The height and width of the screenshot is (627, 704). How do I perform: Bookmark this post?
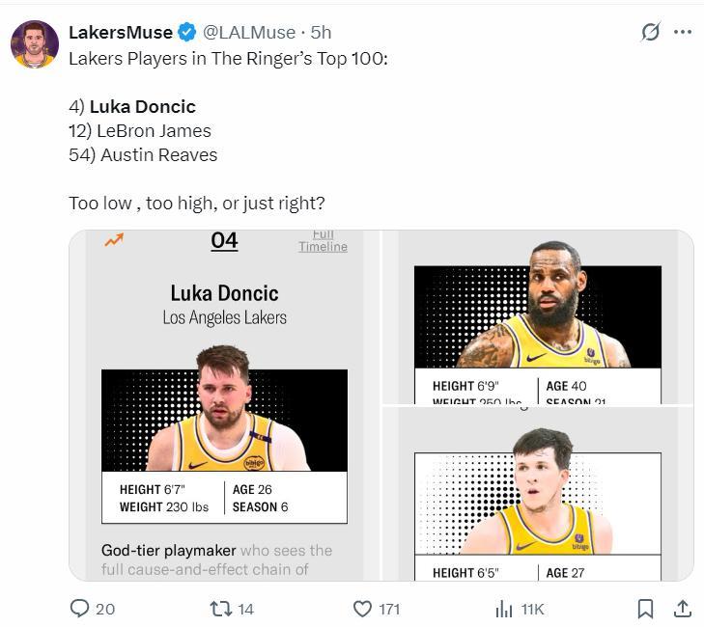pos(645,609)
